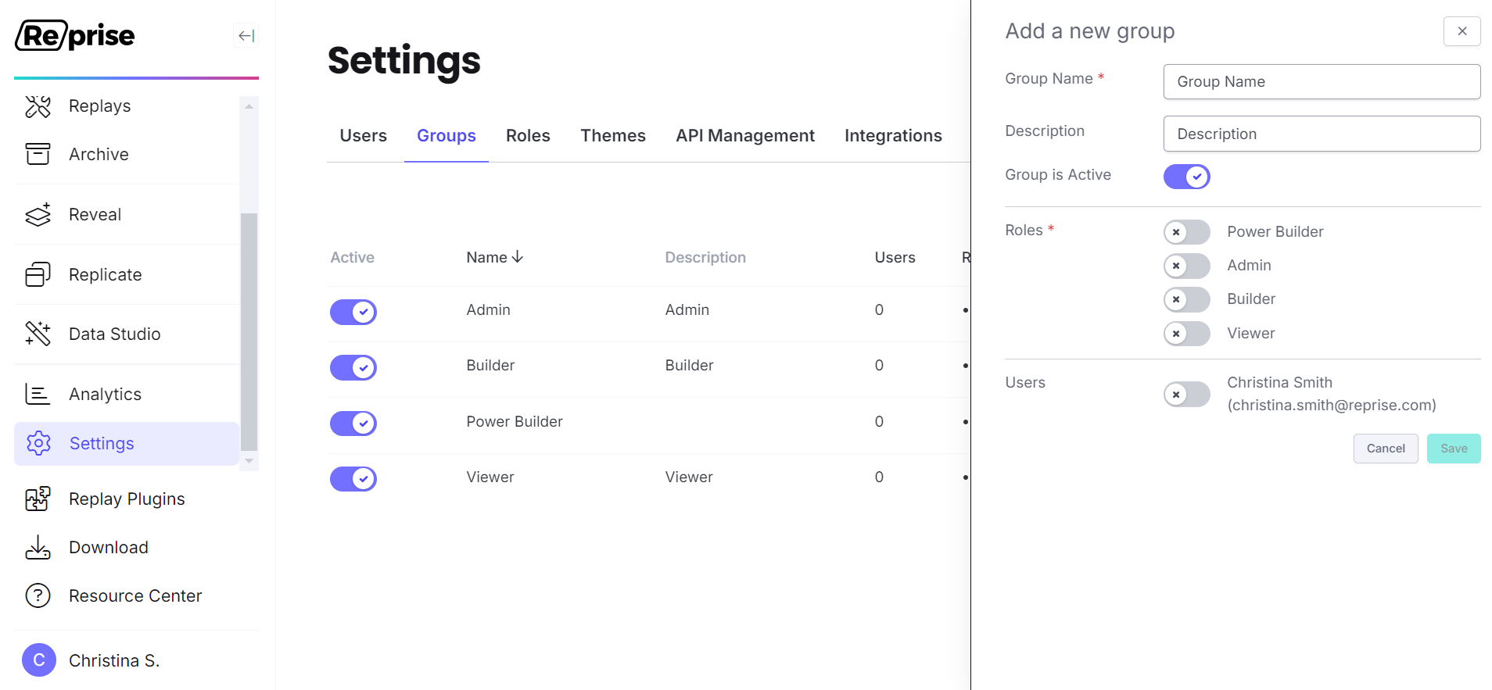Open the Themes tab
Screen dimensions: 1492x690
coord(613,136)
